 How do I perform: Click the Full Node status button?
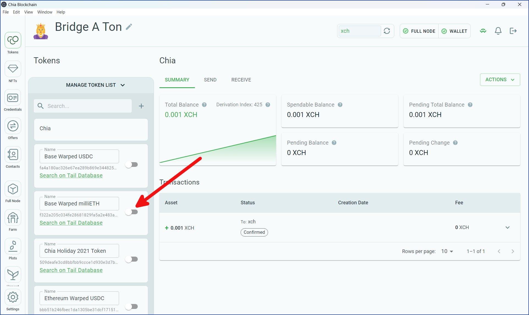point(419,31)
